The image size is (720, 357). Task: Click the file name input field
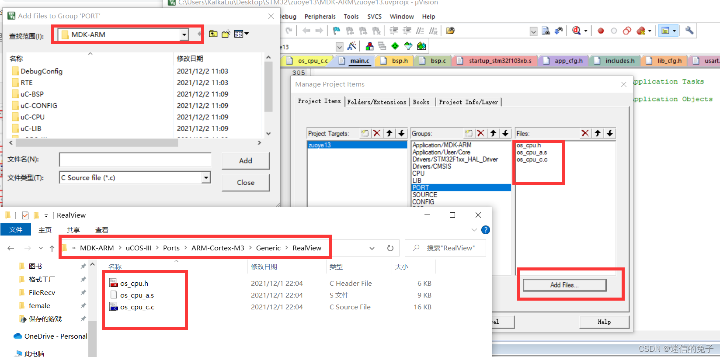(x=135, y=160)
